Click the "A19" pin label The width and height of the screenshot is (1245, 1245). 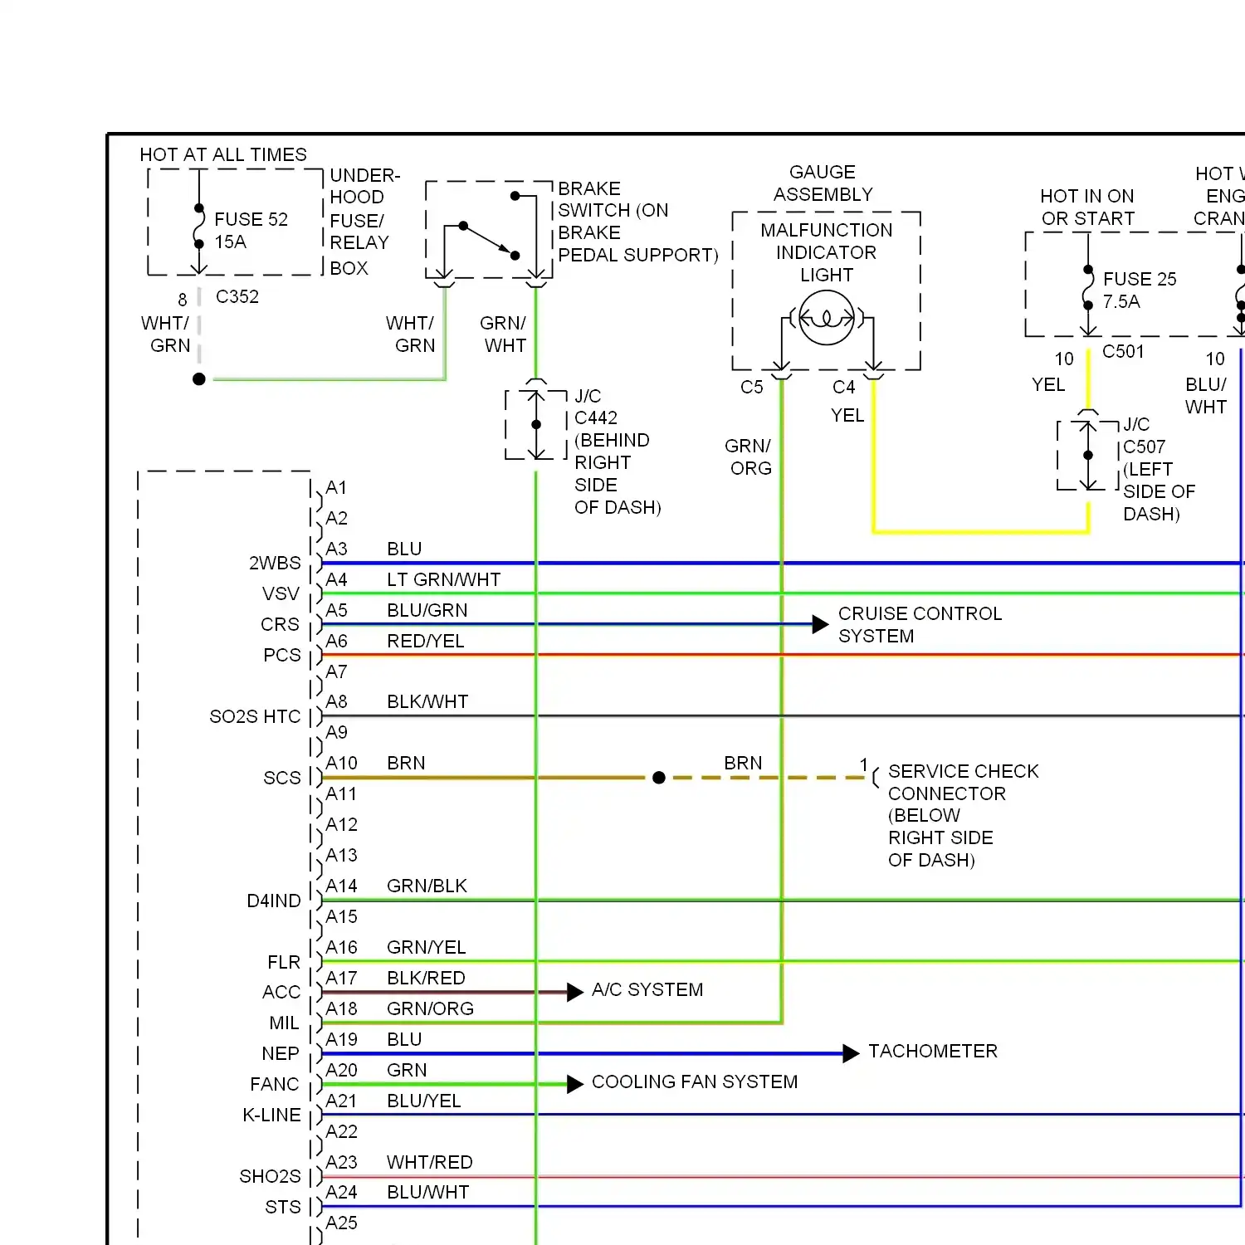coord(341,1039)
